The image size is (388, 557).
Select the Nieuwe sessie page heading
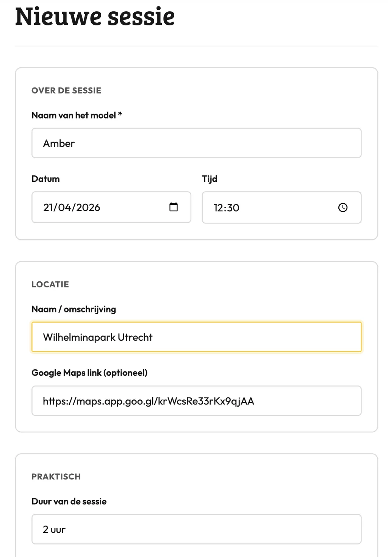click(x=95, y=17)
